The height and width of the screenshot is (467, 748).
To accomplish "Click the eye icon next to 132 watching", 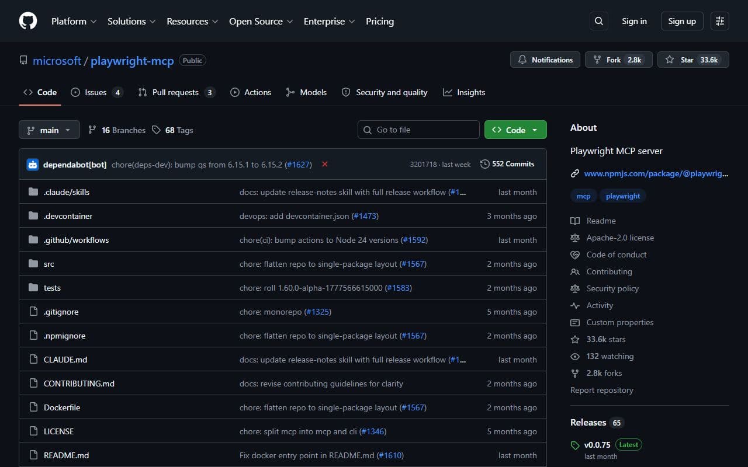I will point(575,356).
